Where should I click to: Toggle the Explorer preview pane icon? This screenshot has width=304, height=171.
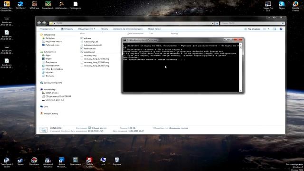275,29
